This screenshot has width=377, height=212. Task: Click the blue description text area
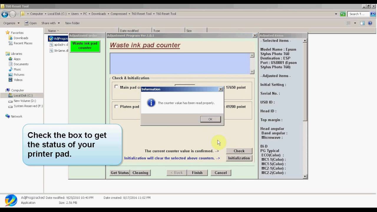pyautogui.click(x=180, y=63)
